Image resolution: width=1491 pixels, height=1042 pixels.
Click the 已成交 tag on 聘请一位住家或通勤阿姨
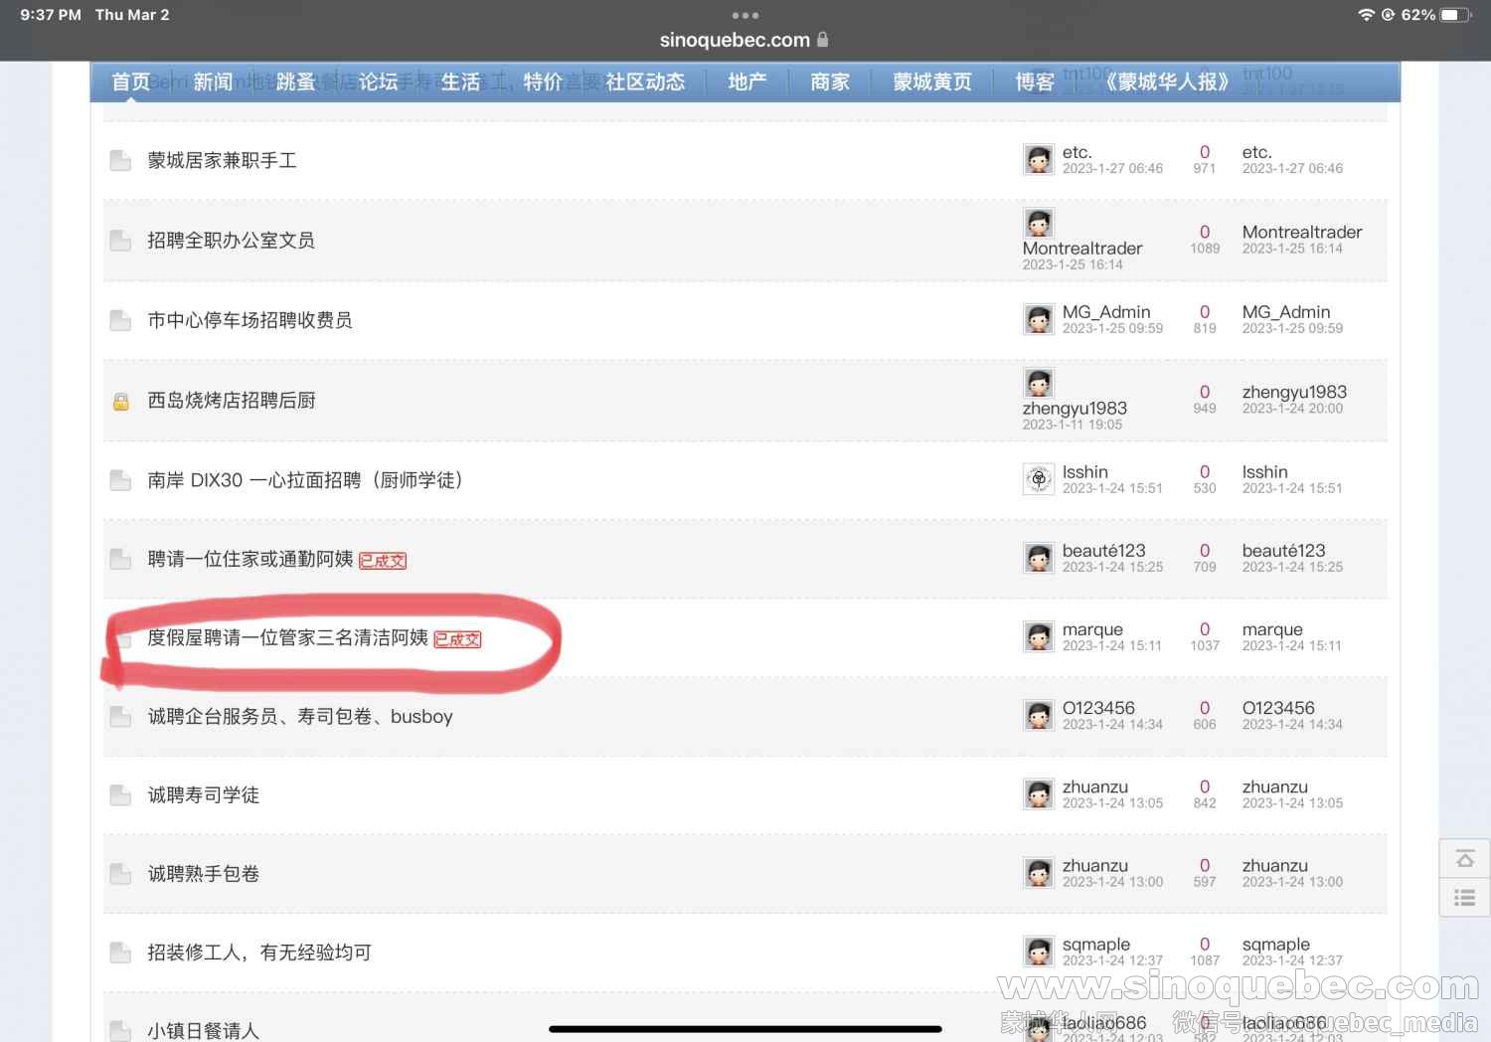383,561
